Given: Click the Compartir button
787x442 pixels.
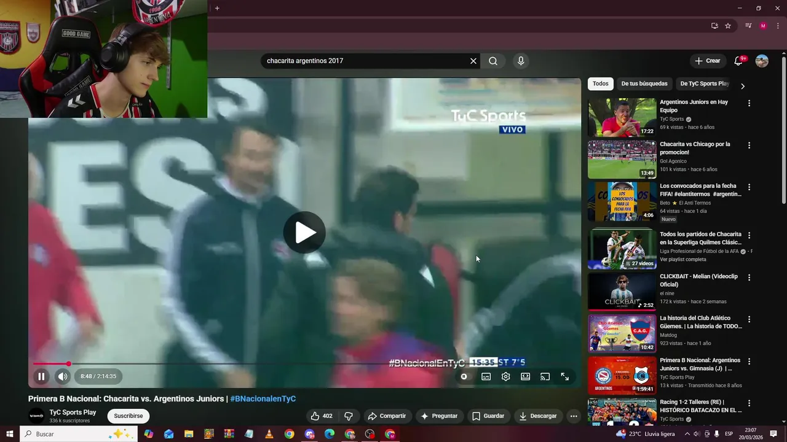Looking at the screenshot, I should click(x=387, y=416).
